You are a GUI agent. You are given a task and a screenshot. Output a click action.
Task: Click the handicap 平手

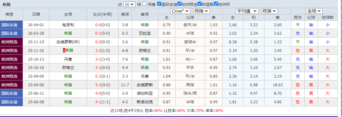click(190, 68)
